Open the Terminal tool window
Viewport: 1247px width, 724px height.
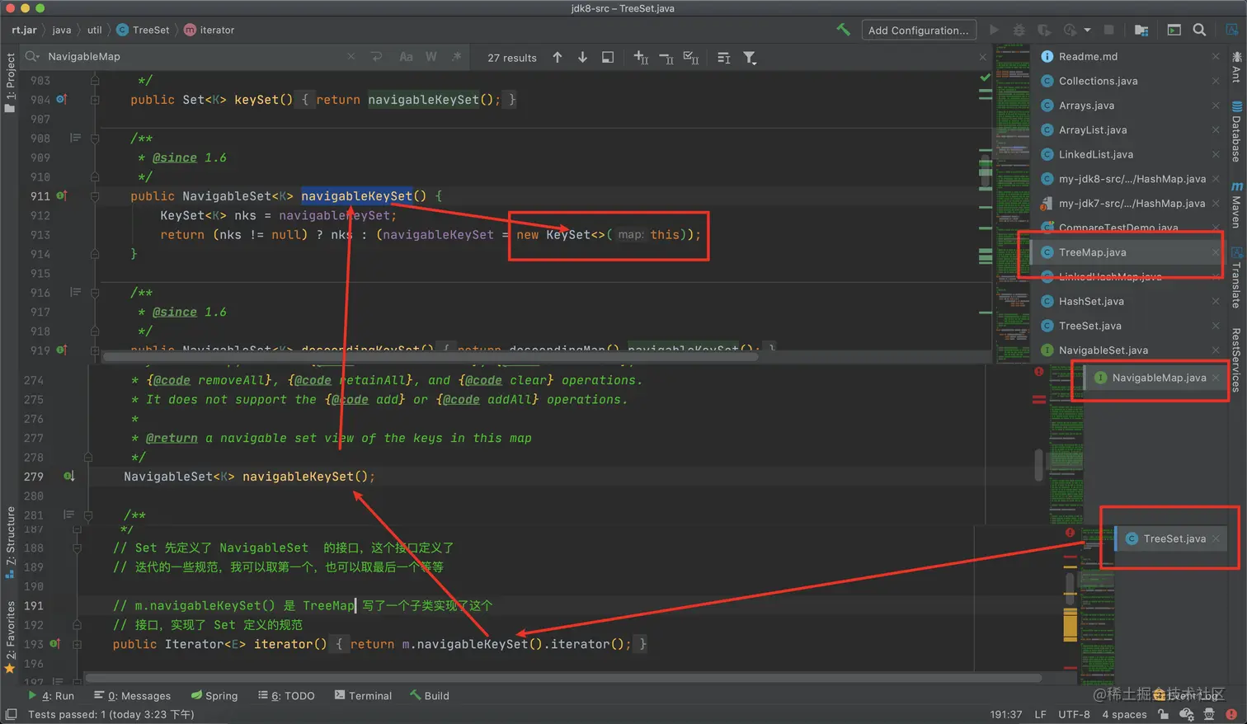pyautogui.click(x=363, y=695)
